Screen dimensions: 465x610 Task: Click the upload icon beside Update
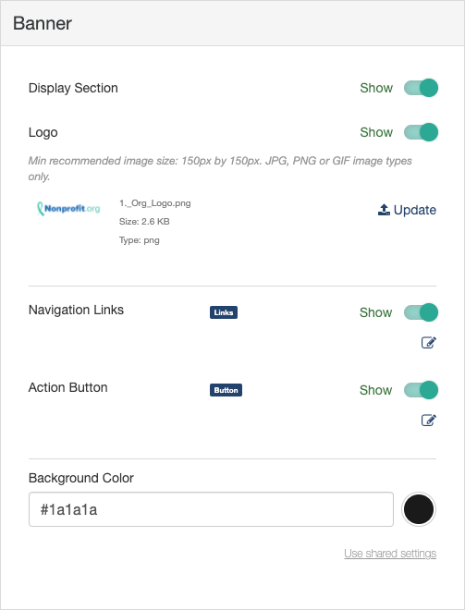[384, 210]
